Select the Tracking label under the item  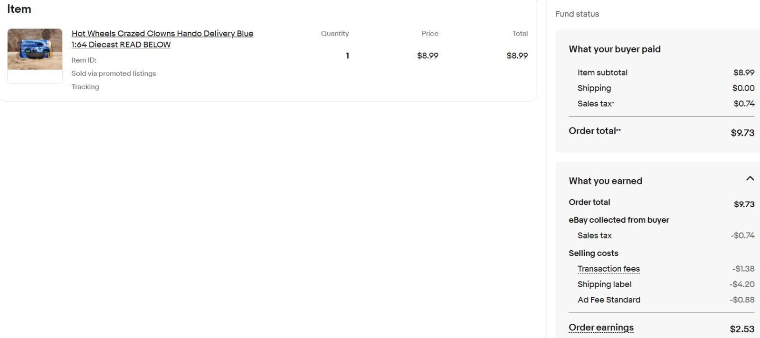[x=85, y=87]
